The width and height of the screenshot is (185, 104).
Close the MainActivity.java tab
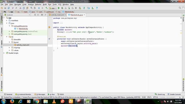[x=84, y=15]
